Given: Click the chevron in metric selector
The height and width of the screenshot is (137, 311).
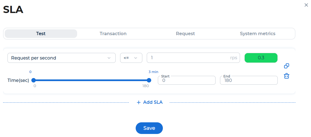Looking at the screenshot, I should 109,58.
